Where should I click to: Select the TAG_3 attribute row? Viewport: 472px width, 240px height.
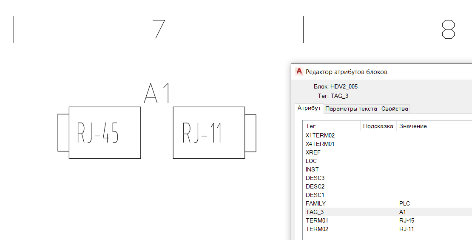388,212
